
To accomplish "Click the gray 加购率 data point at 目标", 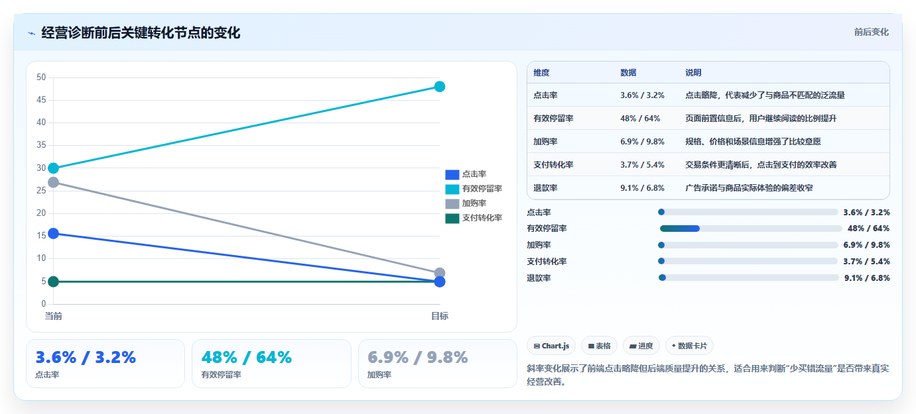I will (x=440, y=273).
